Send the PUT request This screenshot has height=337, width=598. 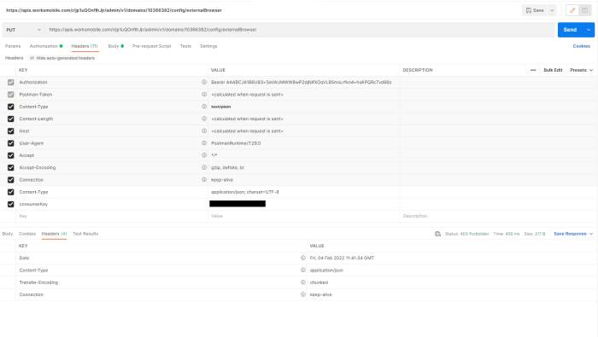[x=570, y=30]
